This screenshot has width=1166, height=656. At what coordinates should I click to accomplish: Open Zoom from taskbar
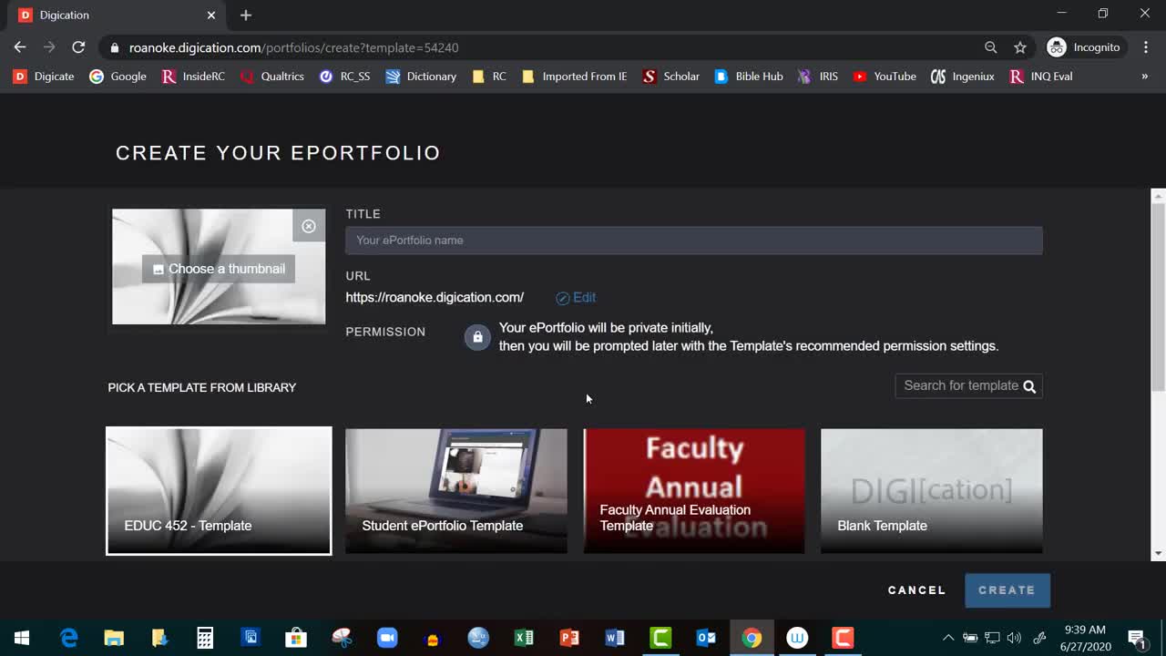387,638
